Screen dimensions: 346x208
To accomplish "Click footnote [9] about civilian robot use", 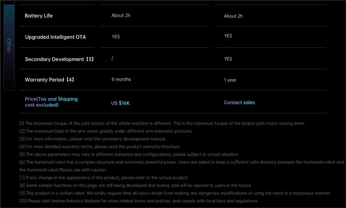I will pos(175,193).
